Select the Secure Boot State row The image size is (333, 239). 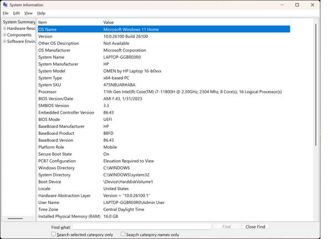(x=164, y=154)
